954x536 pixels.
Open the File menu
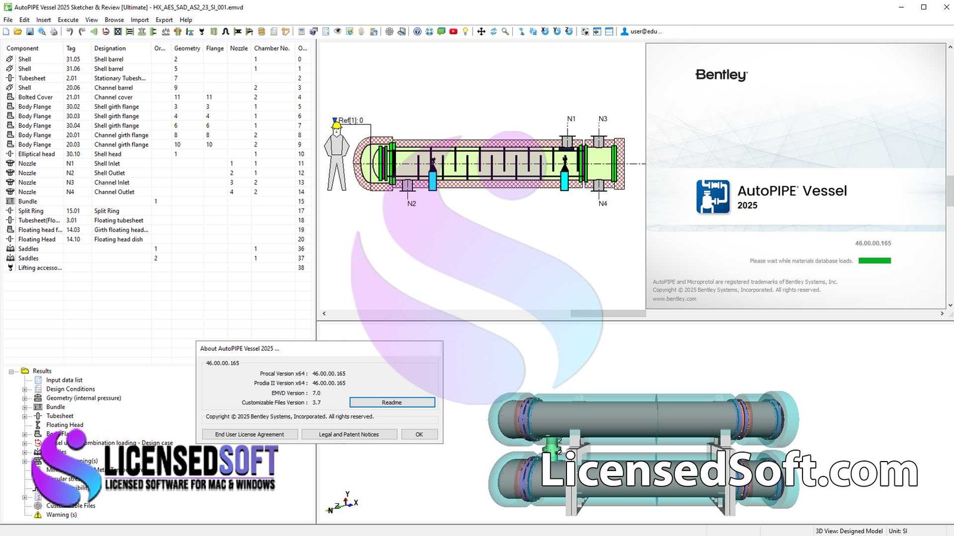click(8, 20)
